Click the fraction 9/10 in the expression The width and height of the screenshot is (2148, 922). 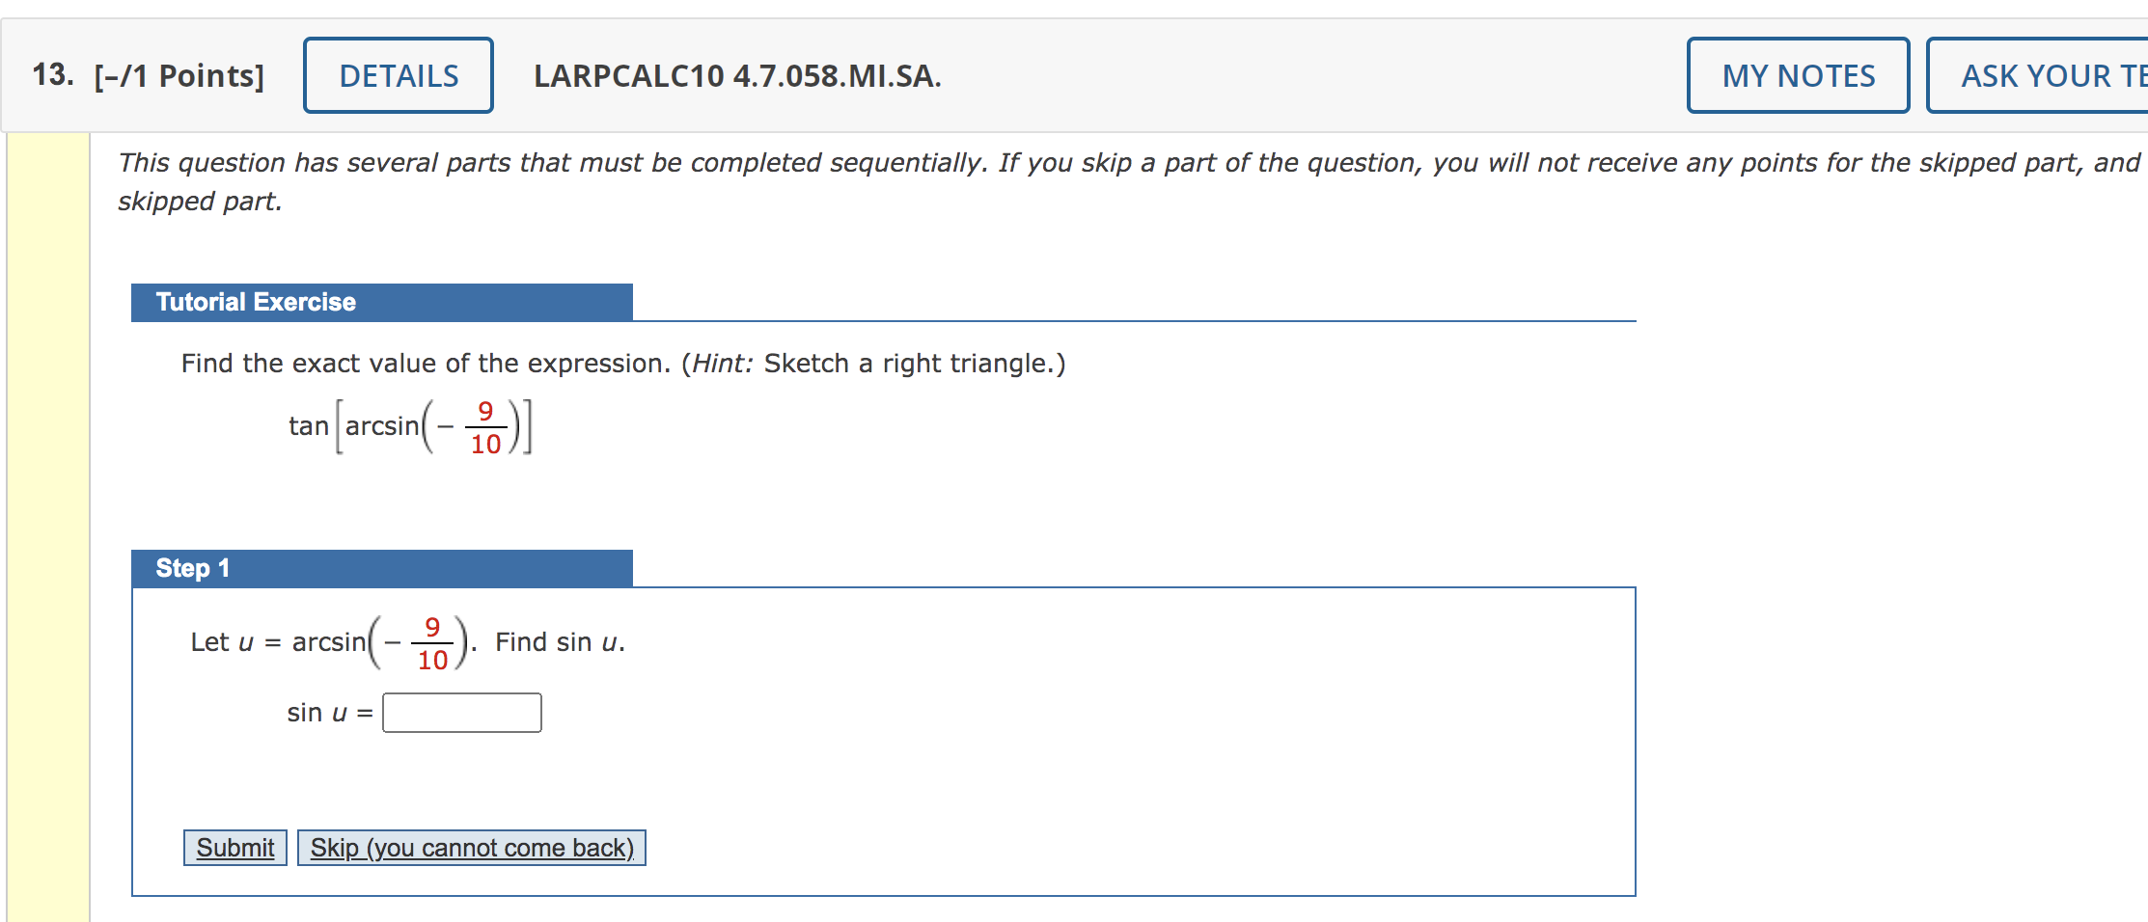(486, 424)
